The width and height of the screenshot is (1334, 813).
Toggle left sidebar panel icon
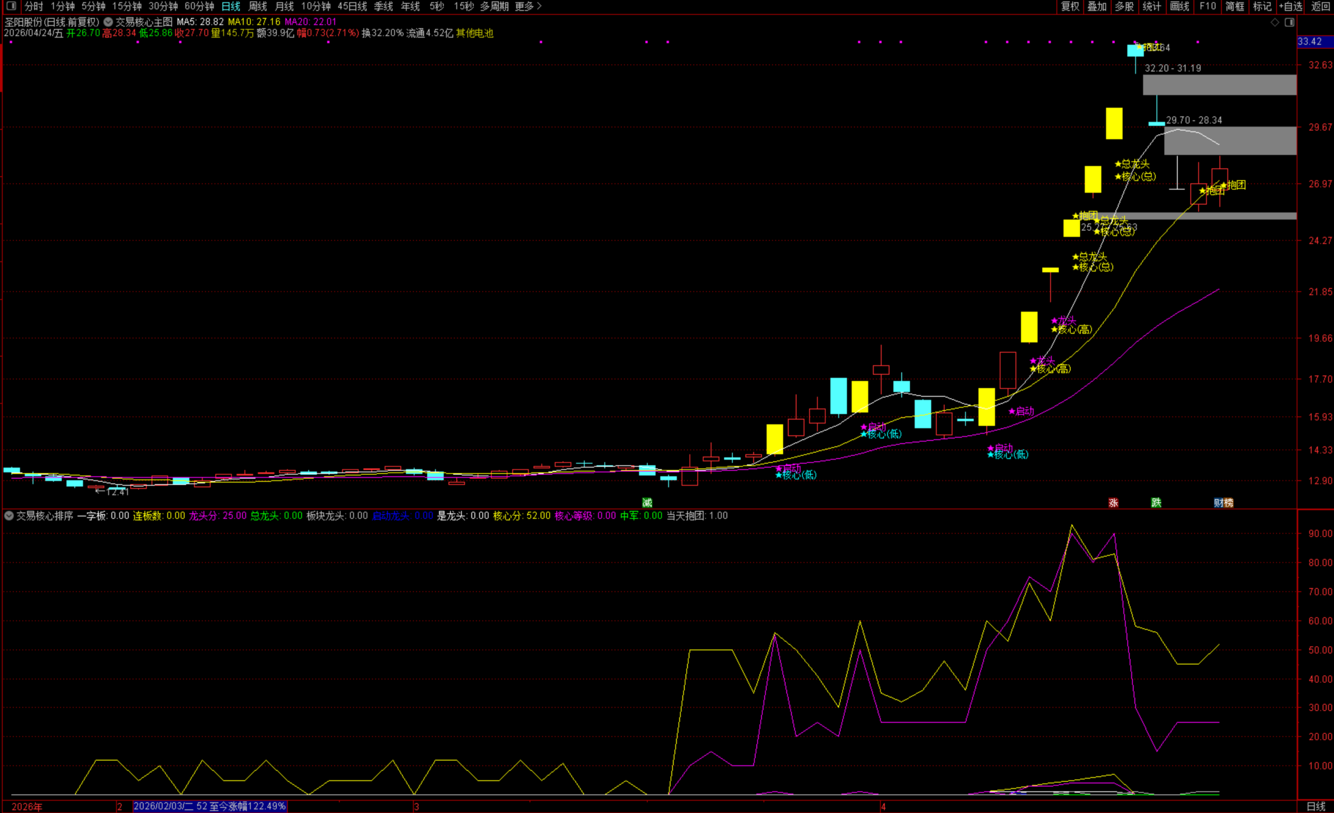click(x=11, y=6)
